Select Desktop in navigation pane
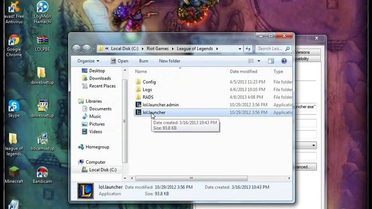This screenshot has width=372, height=209. click(x=93, y=71)
